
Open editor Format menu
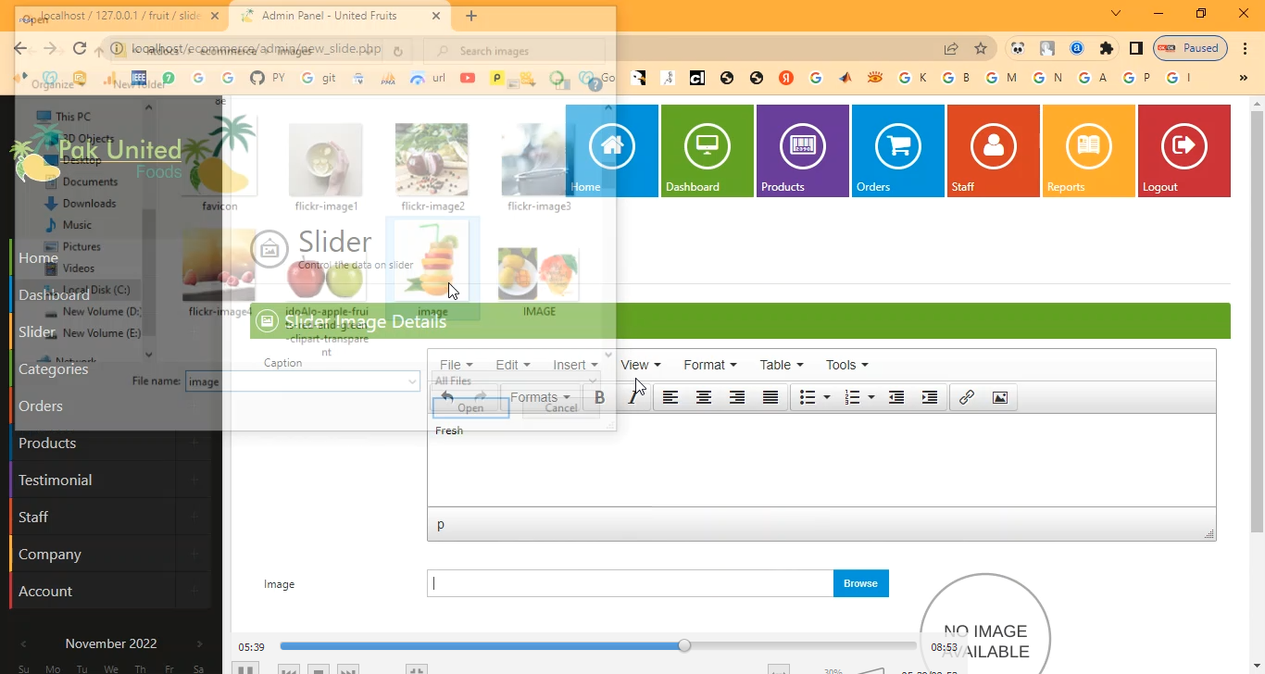point(710,365)
